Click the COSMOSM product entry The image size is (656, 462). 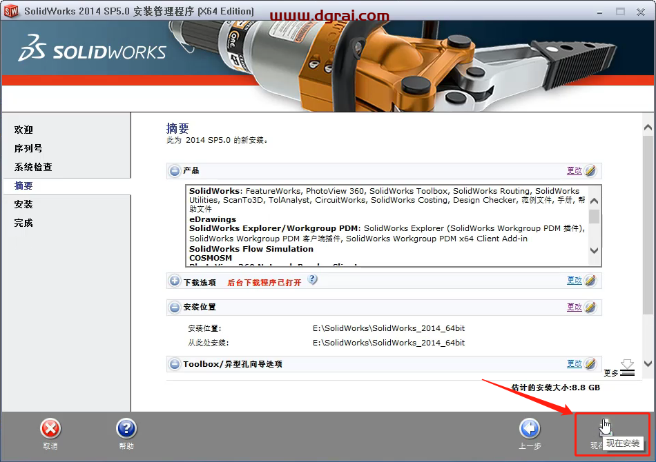tap(211, 258)
